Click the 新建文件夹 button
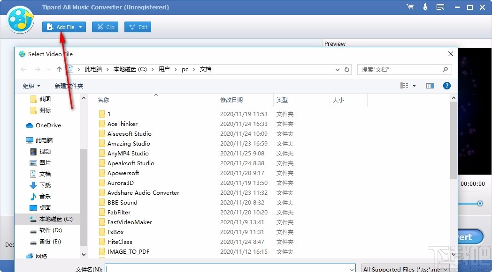The width and height of the screenshot is (492, 272). pyautogui.click(x=69, y=86)
